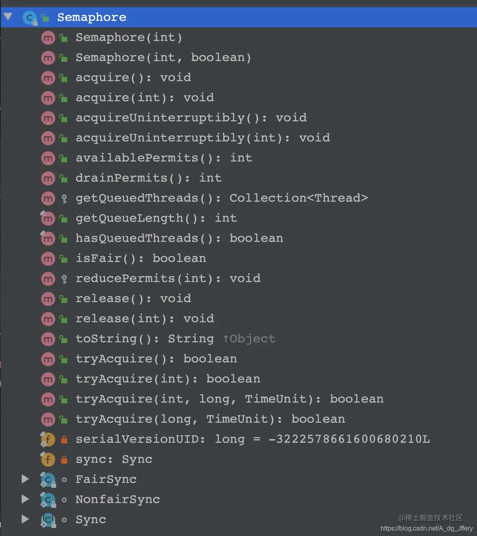The image size is (477, 536).
Task: Expand the Sync inner class
Action: (25, 519)
